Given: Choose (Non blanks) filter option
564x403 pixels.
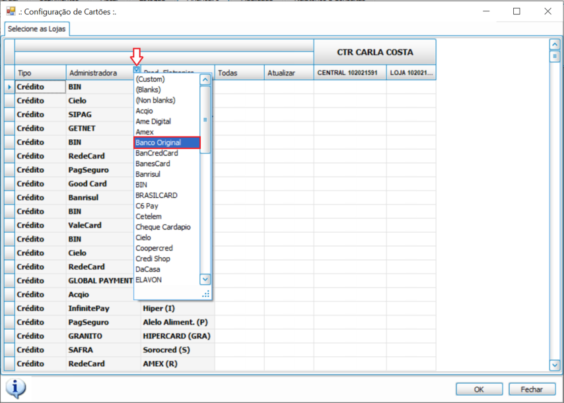Looking at the screenshot, I should [x=167, y=100].
